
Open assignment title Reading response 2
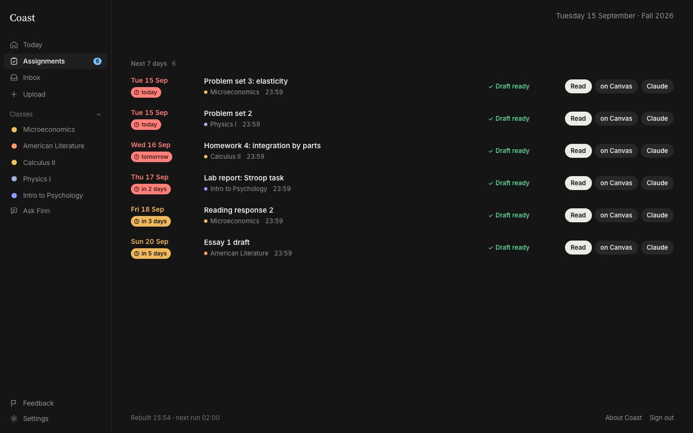pos(239,210)
